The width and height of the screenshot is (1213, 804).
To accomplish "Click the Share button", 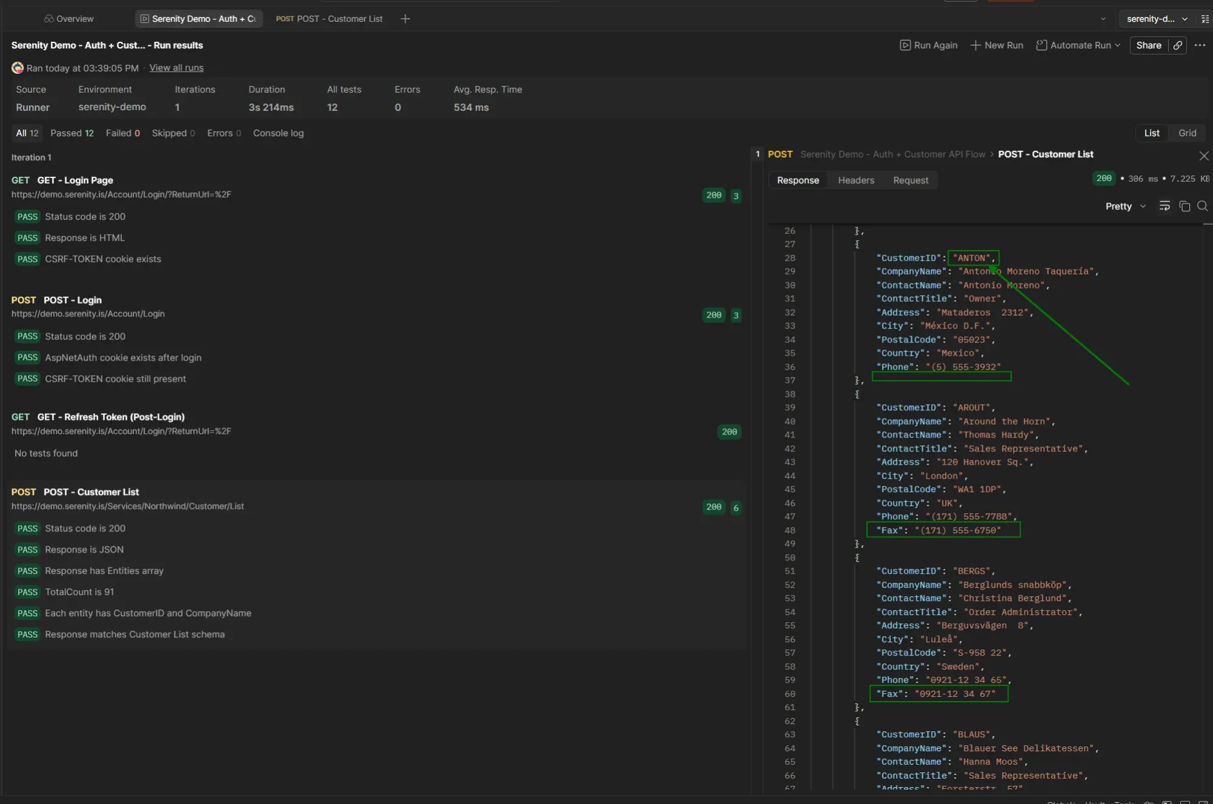I will pyautogui.click(x=1149, y=45).
